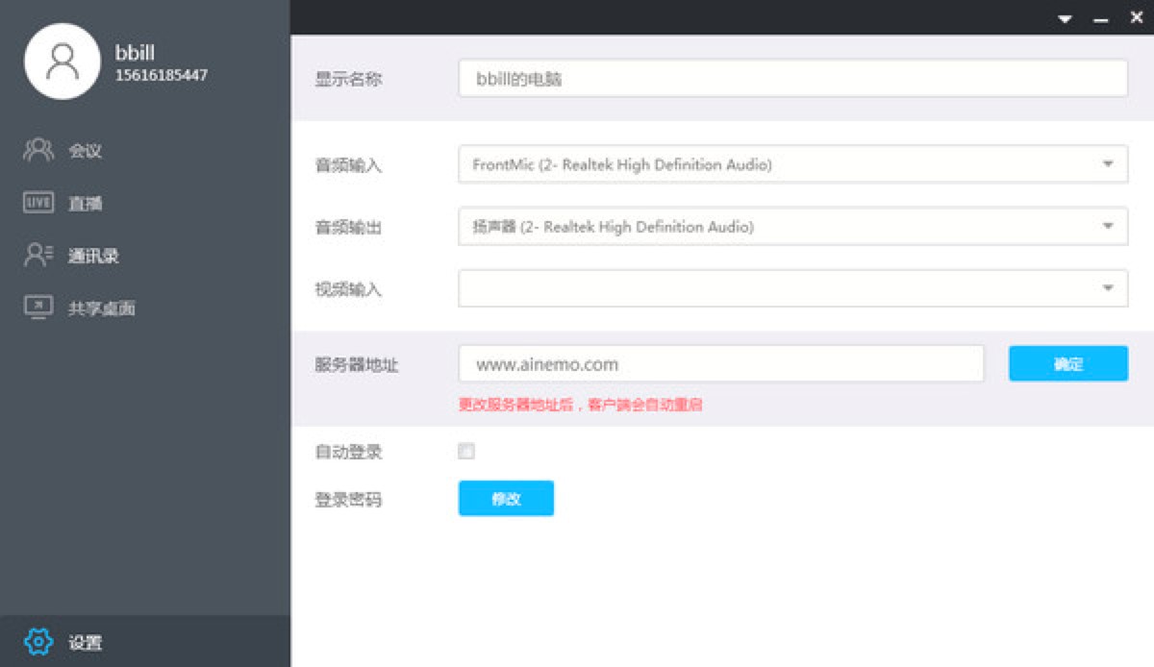1154x667 pixels.
Task: Expand the 音频输出 扬声器 dropdown
Action: pyautogui.click(x=1107, y=227)
